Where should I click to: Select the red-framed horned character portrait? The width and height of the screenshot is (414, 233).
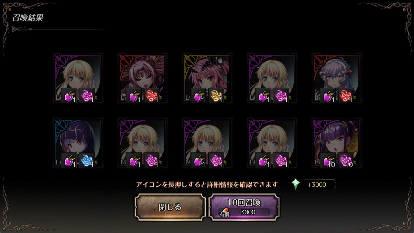pyautogui.click(x=142, y=78)
